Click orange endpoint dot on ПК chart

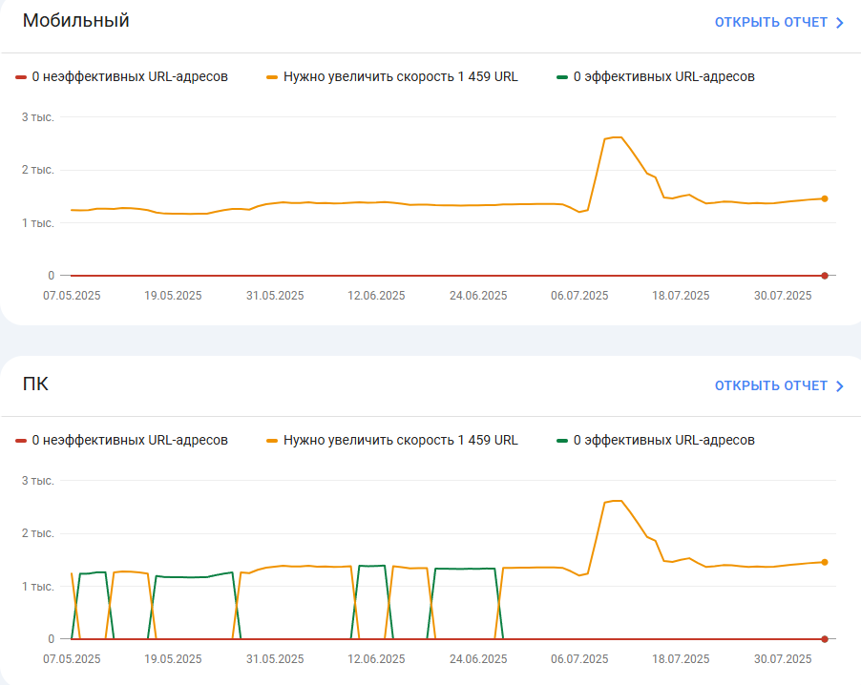824,562
